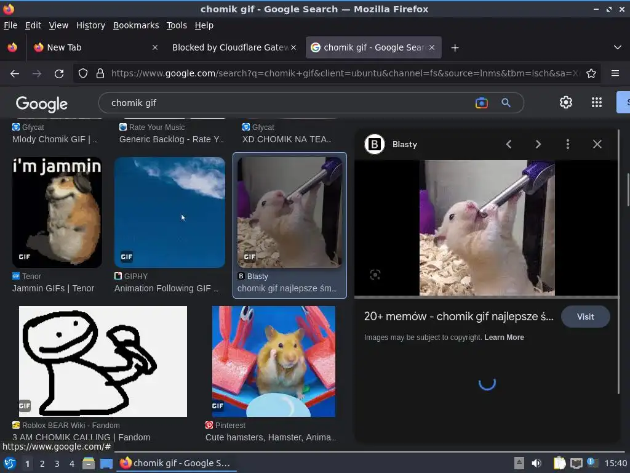This screenshot has height=473, width=630.
Task: Go back to previous page
Action: point(15,74)
